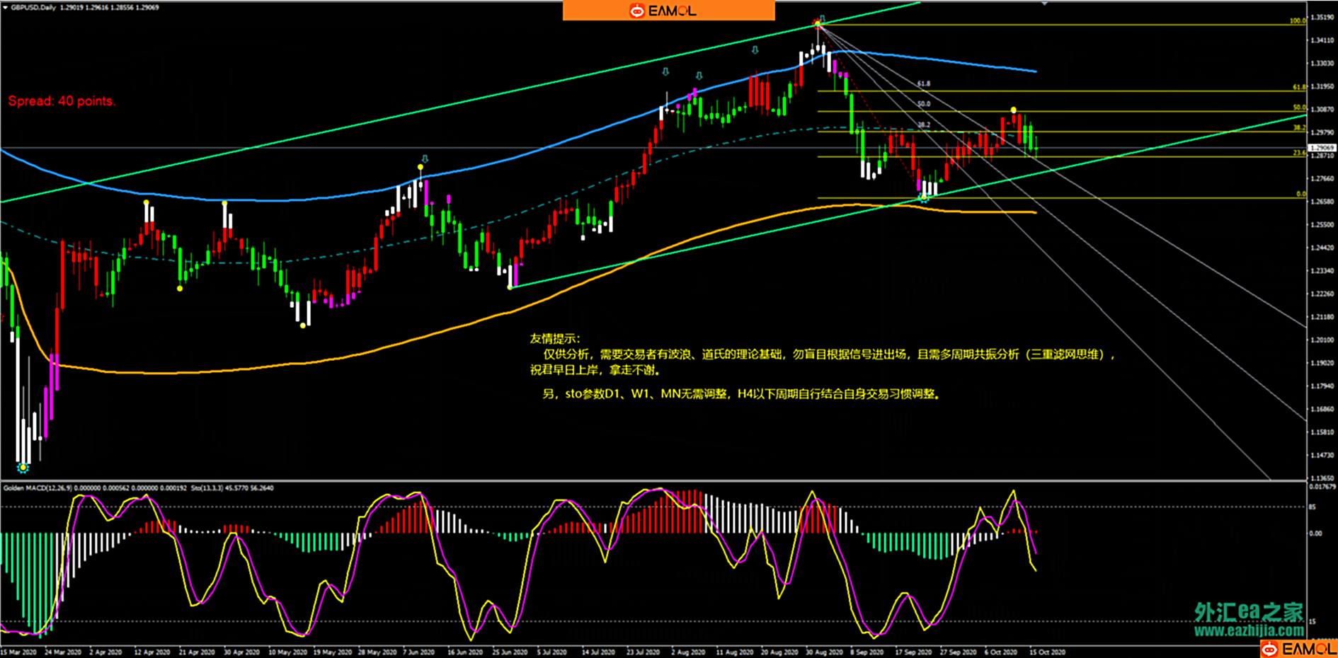The height and width of the screenshot is (658, 1338).
Task: Click the cyan gear marker at March 2020 low
Action: click(x=23, y=468)
